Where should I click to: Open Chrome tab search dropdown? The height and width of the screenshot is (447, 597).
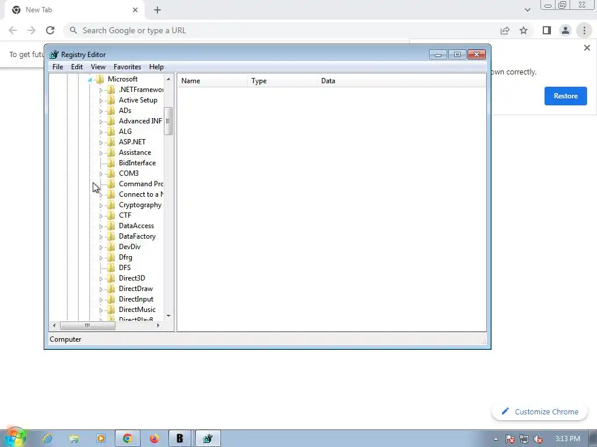tap(527, 10)
